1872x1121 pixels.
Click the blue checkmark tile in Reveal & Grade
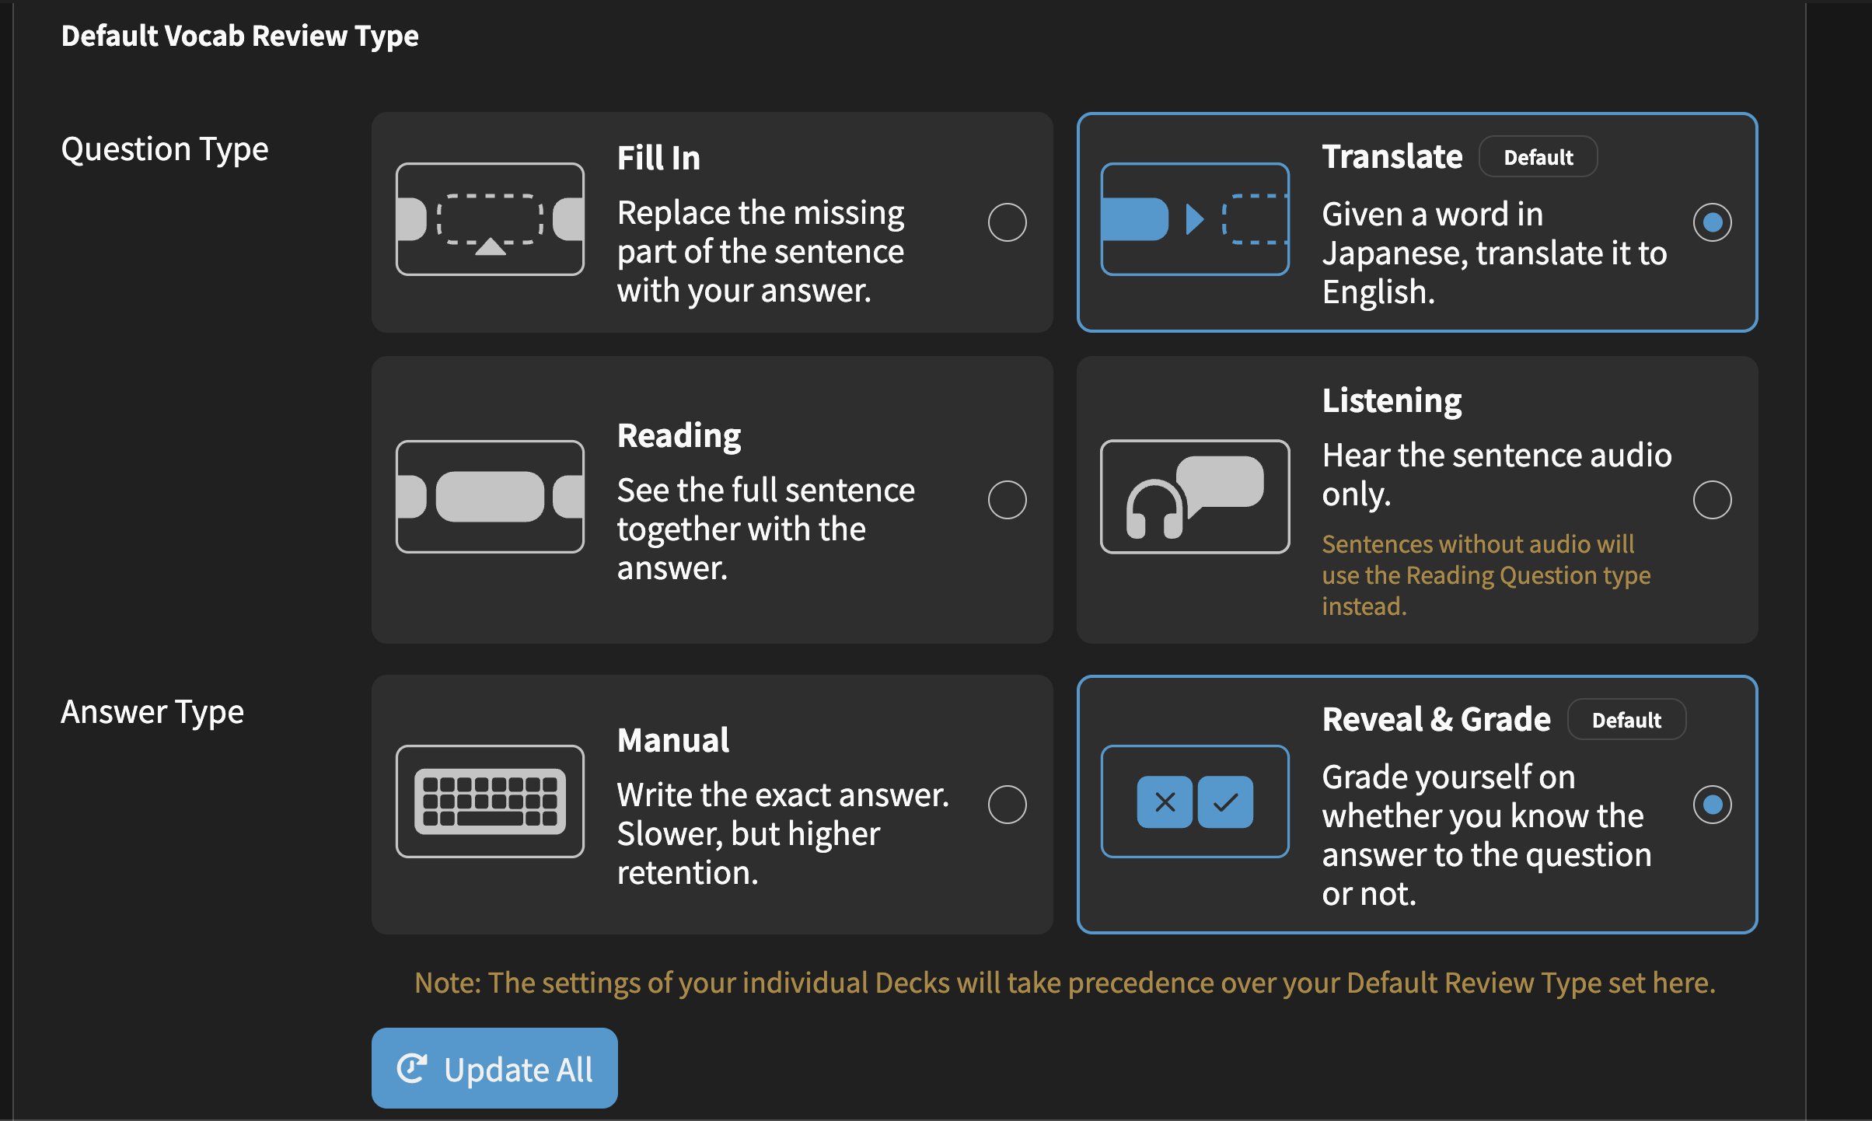tap(1225, 801)
